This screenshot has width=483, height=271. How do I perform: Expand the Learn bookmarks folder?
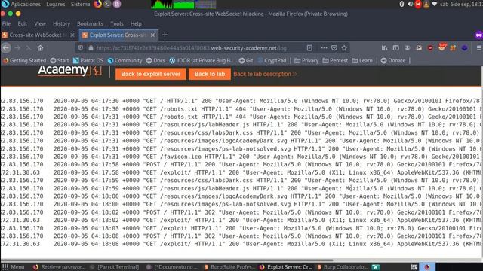362,60
